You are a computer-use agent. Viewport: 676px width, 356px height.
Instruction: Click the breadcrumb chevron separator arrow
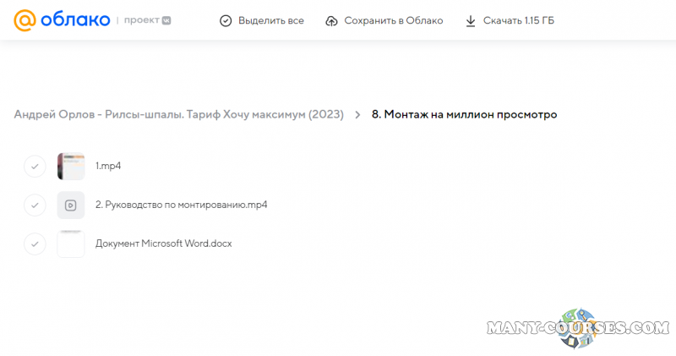tap(357, 115)
